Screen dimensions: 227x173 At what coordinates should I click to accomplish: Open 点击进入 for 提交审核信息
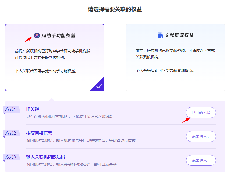coord(201,136)
